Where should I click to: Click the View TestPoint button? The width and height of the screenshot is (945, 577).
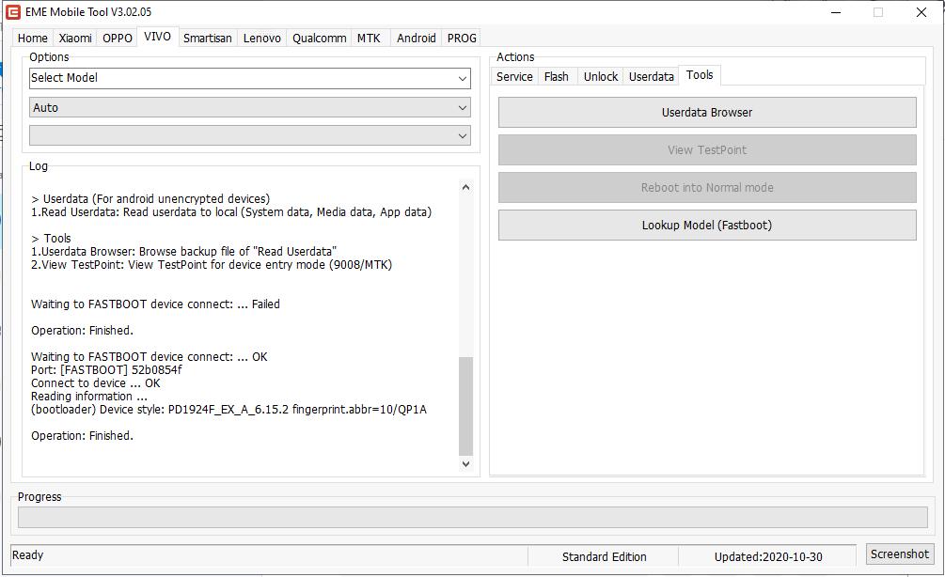point(707,150)
